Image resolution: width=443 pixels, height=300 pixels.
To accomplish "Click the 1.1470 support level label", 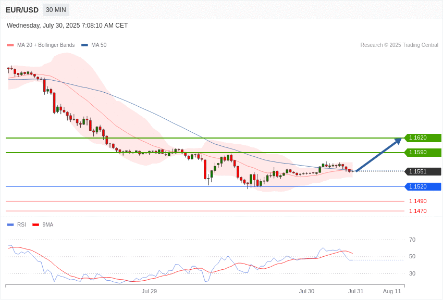I will tap(418, 211).
